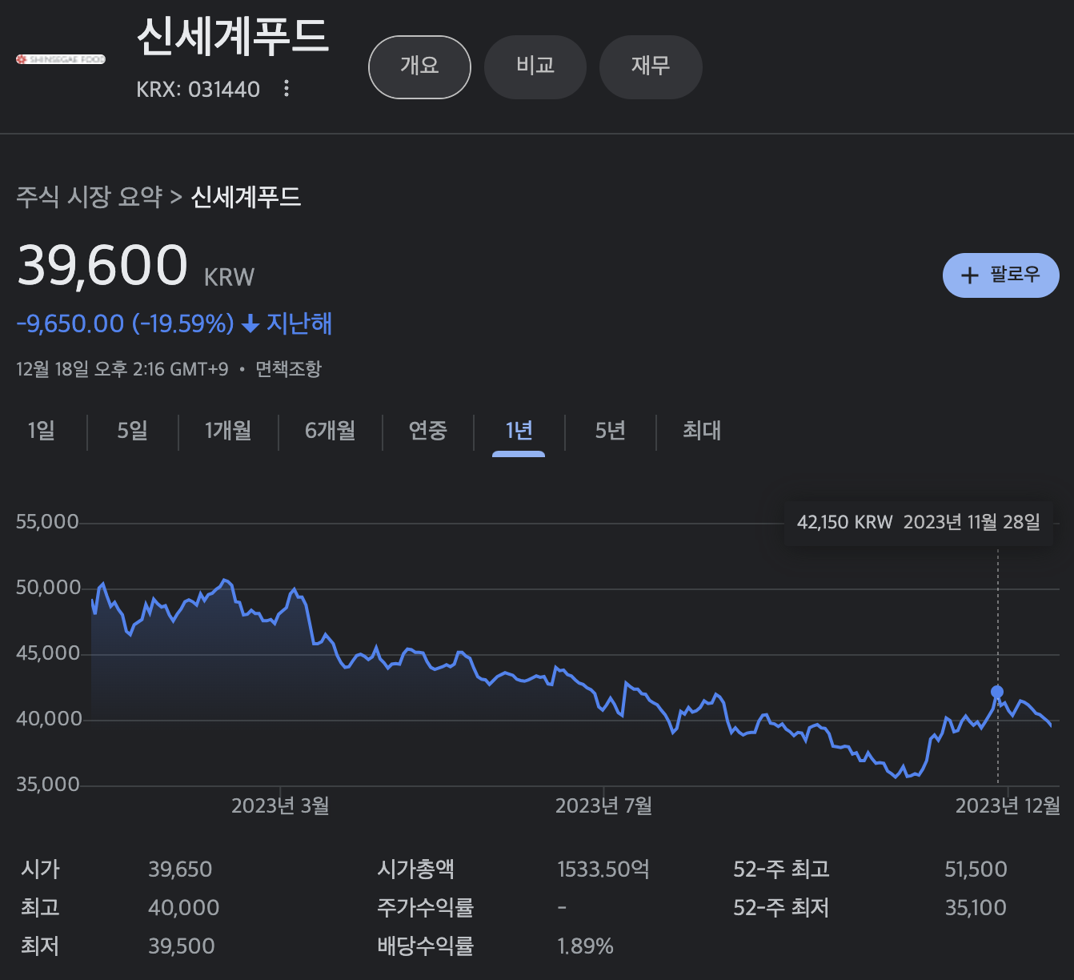Screen dimensions: 1074x980
Task: Show the 최대 chart range
Action: coord(702,431)
